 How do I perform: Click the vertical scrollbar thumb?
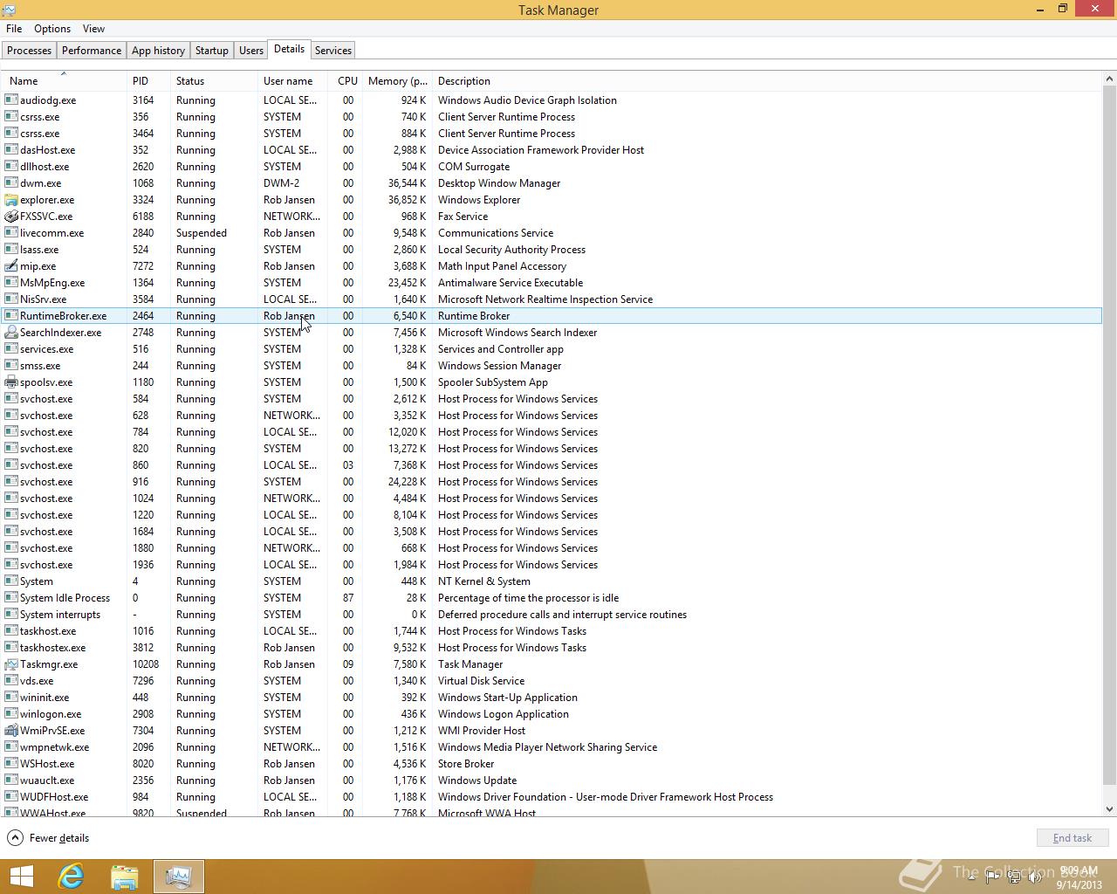pyautogui.click(x=1110, y=434)
